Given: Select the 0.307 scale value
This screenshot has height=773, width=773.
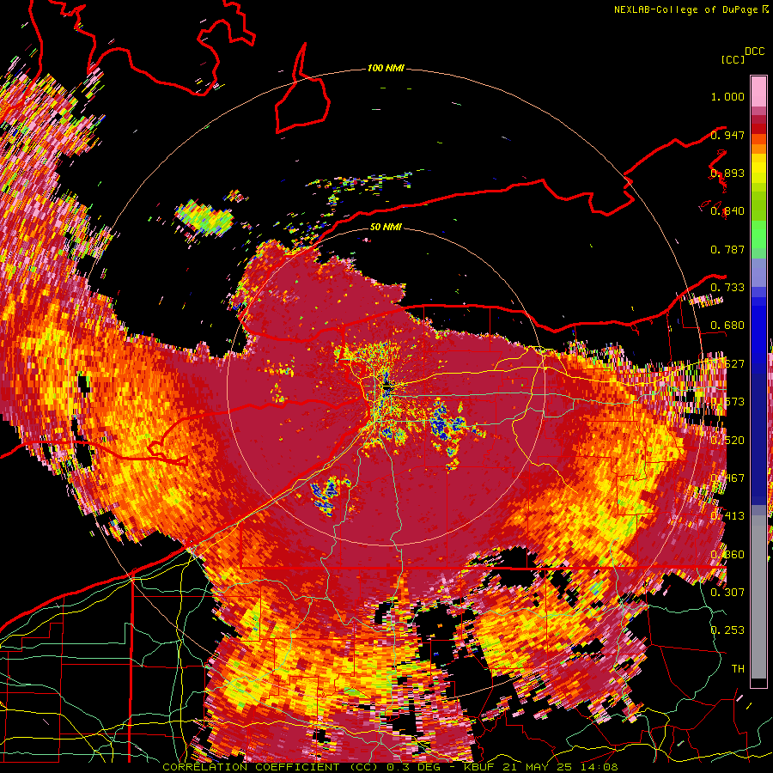Looking at the screenshot, I should point(727,592).
